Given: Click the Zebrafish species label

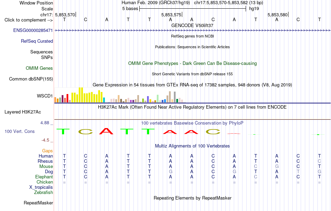Looking at the screenshot, I should [44, 192].
